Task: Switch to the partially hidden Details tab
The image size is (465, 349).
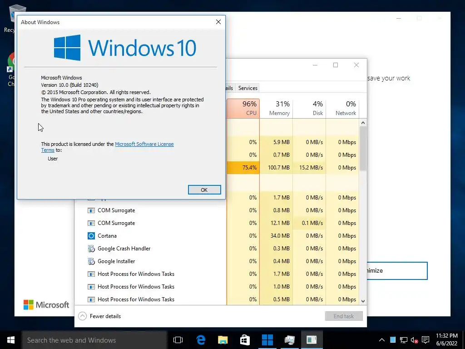Action: click(230, 88)
